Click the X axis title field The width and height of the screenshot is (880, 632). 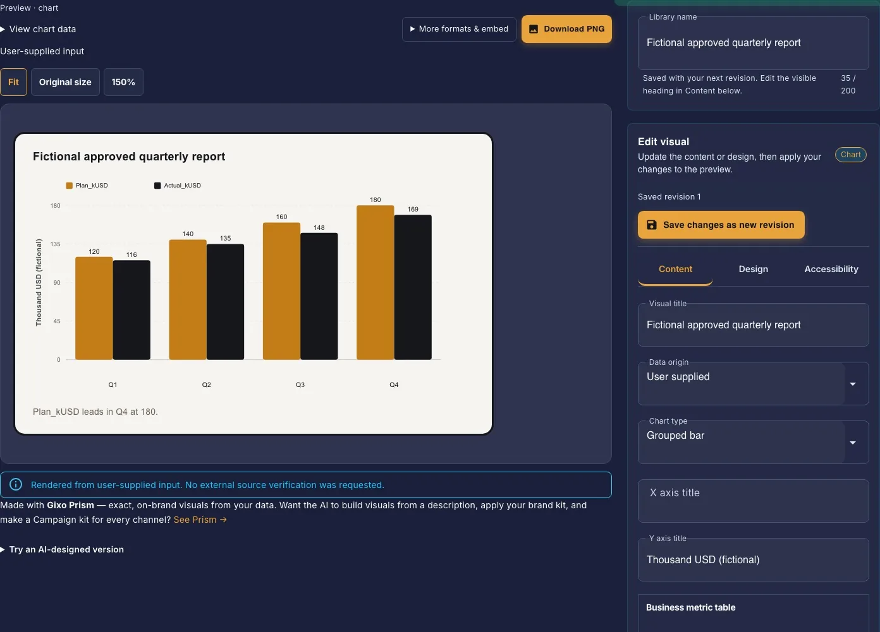click(753, 501)
